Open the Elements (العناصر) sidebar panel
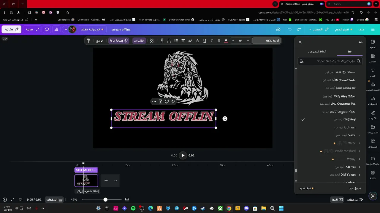The image size is (380, 213). [x=373, y=58]
